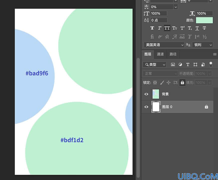Click the 不透明度 opacity value field
This screenshot has height=180, width=218.
click(x=201, y=73)
